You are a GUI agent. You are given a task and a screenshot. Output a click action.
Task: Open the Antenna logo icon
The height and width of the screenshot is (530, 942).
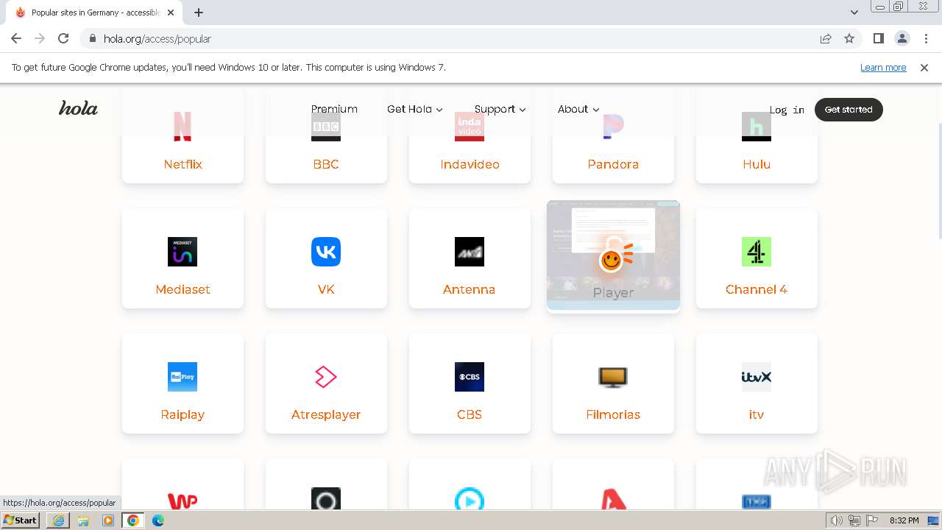(470, 252)
